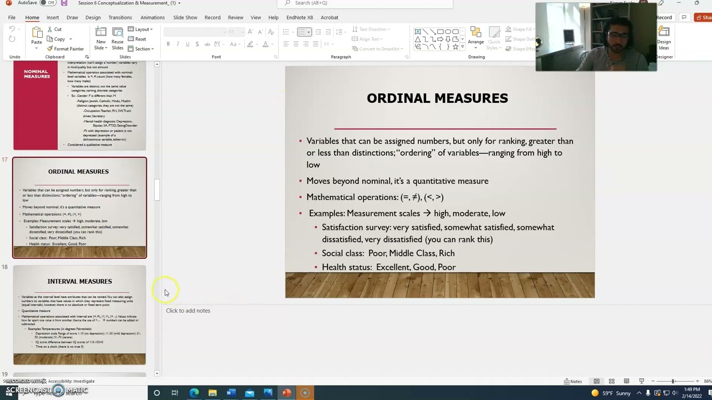Open Quick Styles gallery

(x=494, y=38)
